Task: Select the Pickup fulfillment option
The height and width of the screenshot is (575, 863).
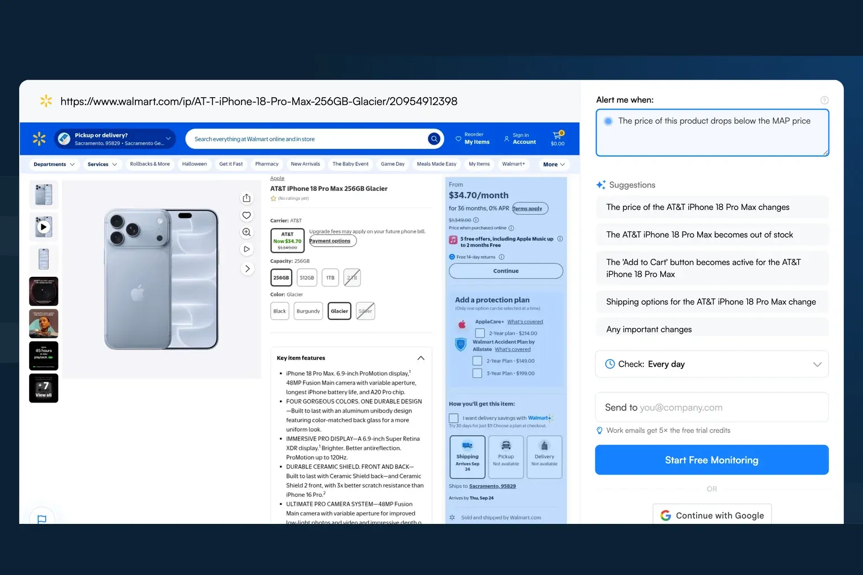Action: tap(506, 457)
